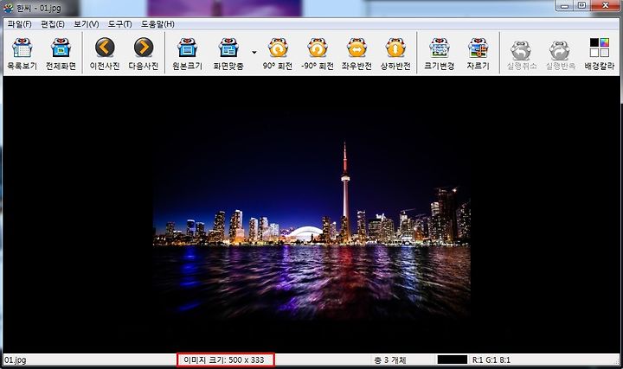Flip image with 상하반전
The image size is (623, 369).
395,54
